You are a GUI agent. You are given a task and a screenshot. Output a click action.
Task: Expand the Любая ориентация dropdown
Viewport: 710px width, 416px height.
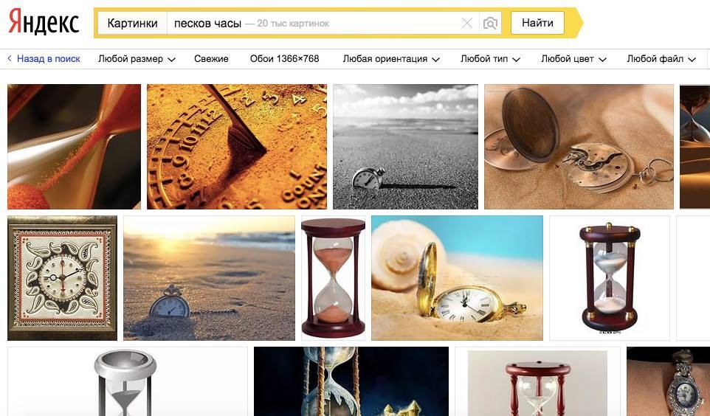coord(391,59)
